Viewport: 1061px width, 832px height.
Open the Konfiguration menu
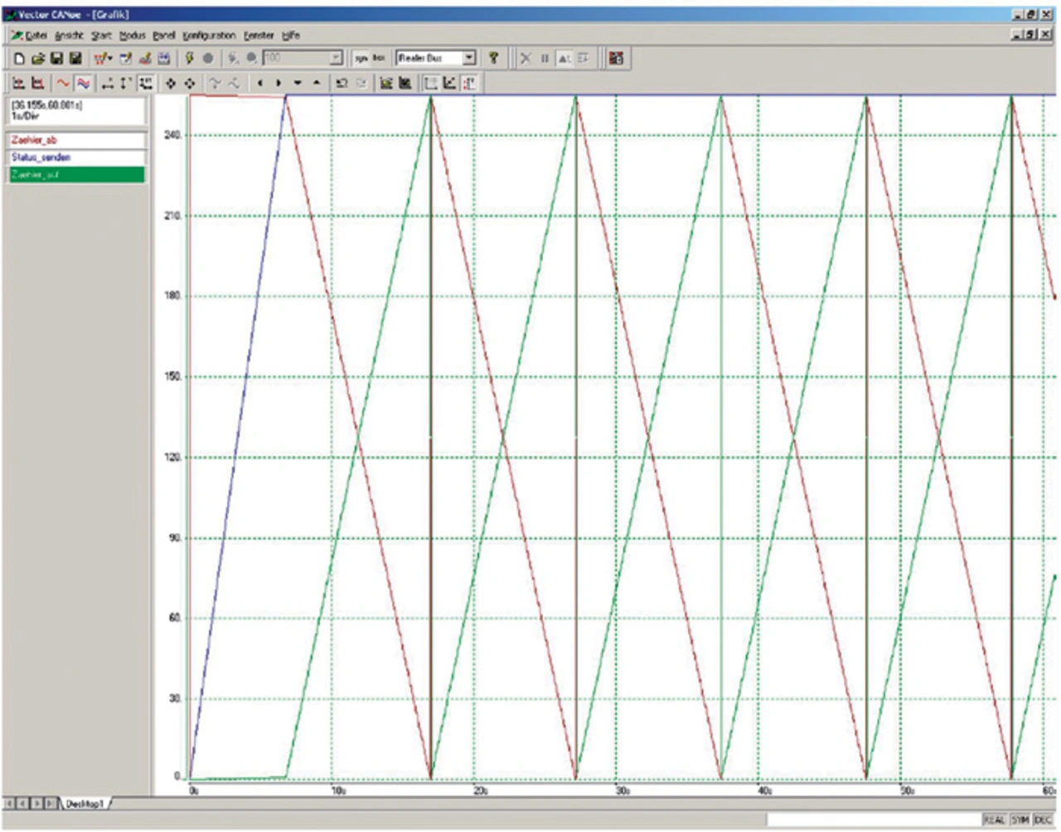coord(209,36)
